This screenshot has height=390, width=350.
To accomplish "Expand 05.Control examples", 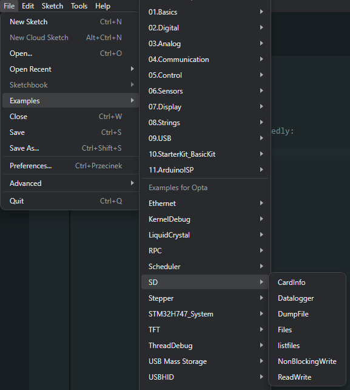I will (205, 75).
